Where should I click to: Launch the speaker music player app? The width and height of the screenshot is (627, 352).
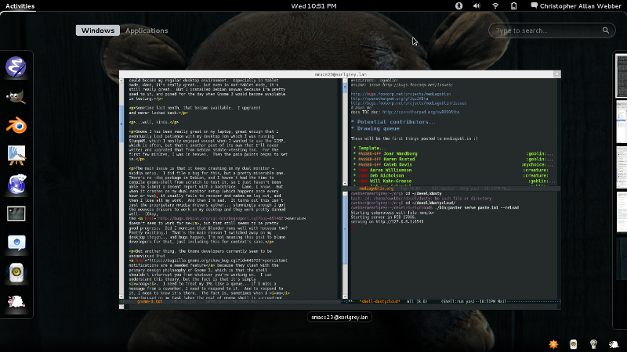(x=16, y=272)
